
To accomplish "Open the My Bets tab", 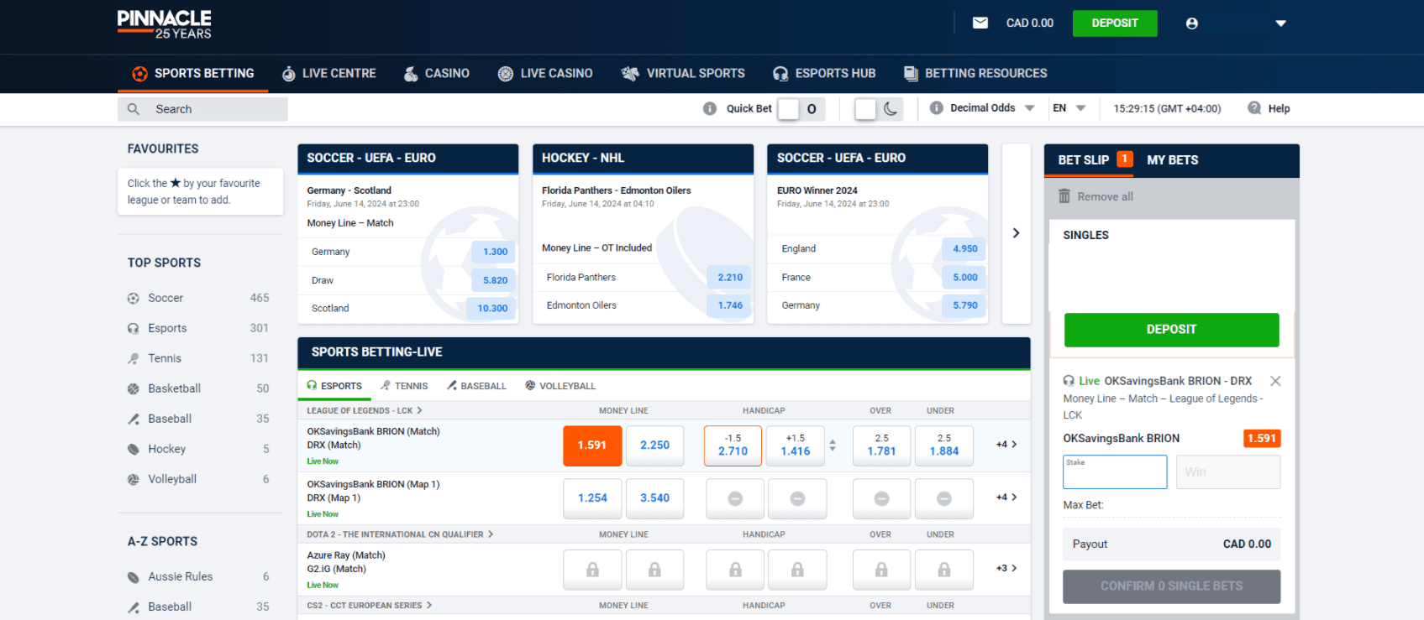I will [x=1172, y=160].
